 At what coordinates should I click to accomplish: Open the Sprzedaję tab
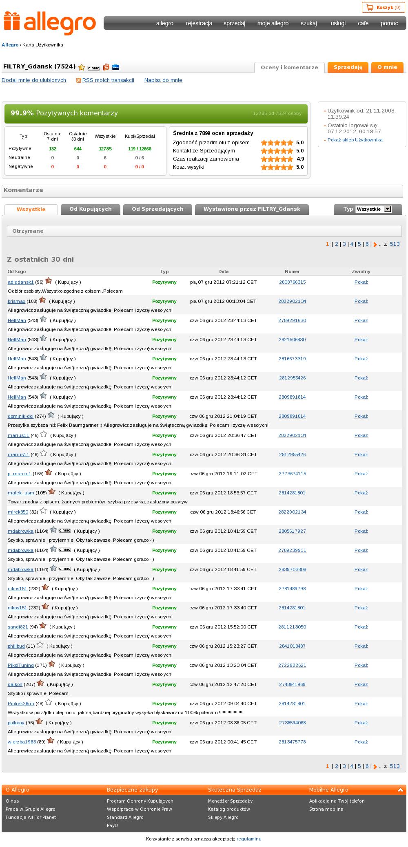[348, 67]
